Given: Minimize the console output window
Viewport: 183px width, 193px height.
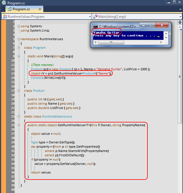Looking at the screenshot, I should [145, 26].
